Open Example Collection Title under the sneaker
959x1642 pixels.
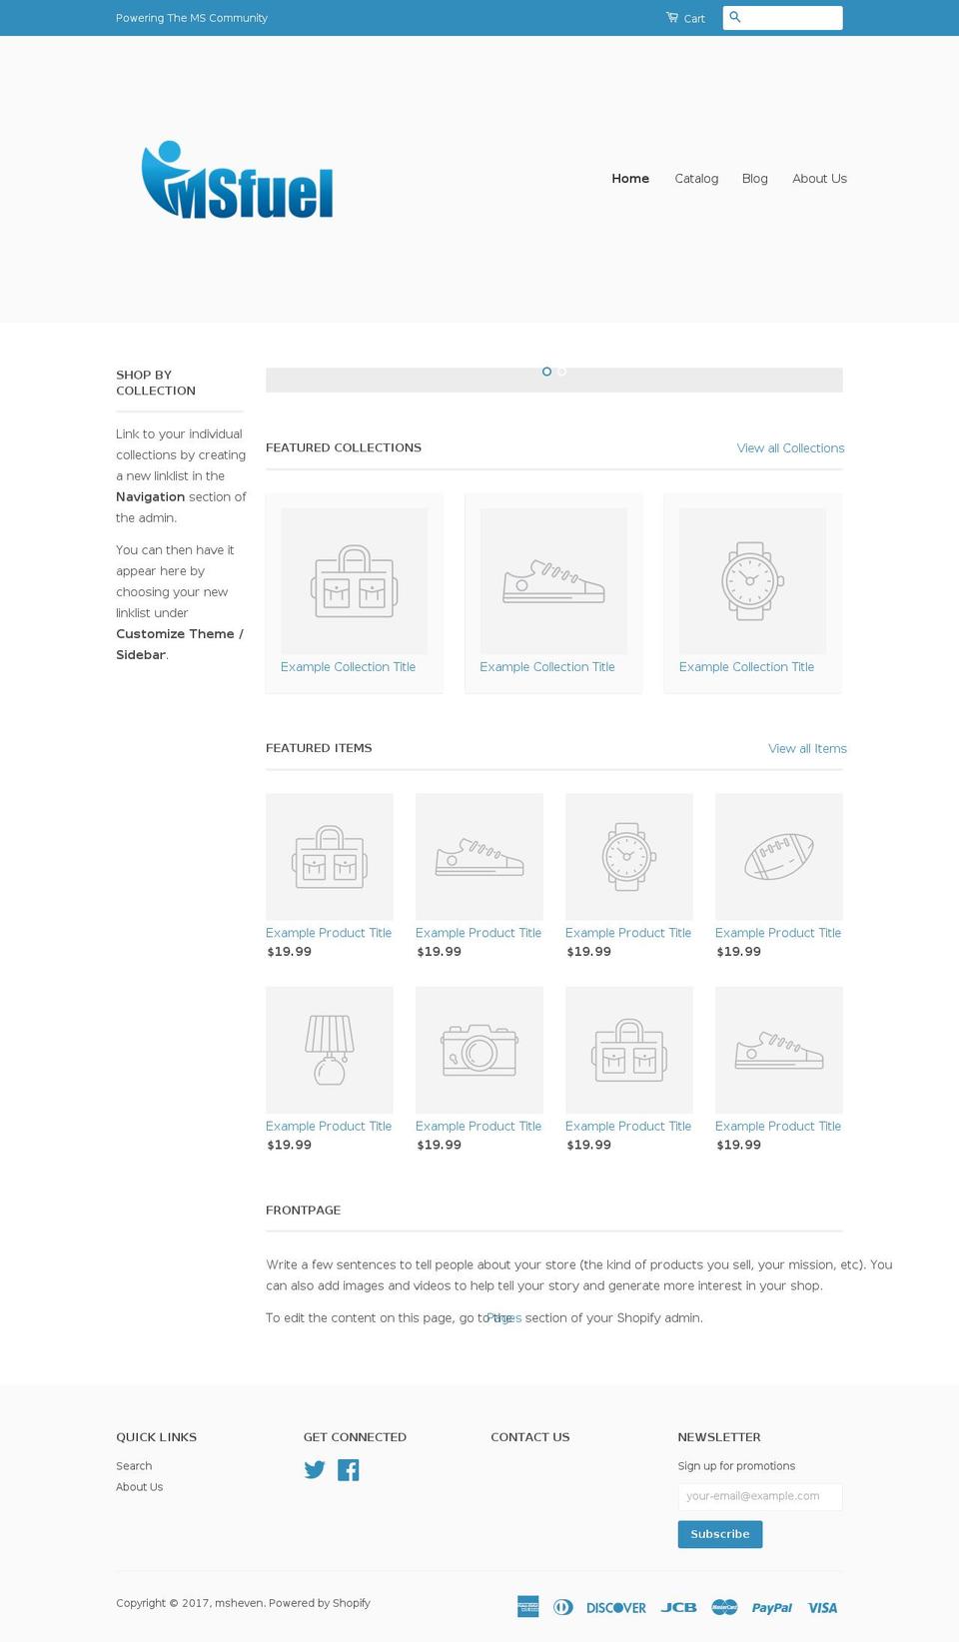547,667
